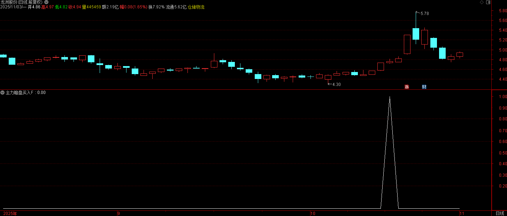Click the 1.00 indicator axis label
This screenshot has height=216, width=507.
tap(502, 97)
